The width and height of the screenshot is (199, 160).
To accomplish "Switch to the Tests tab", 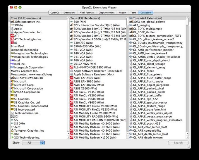I will coord(133,13).
